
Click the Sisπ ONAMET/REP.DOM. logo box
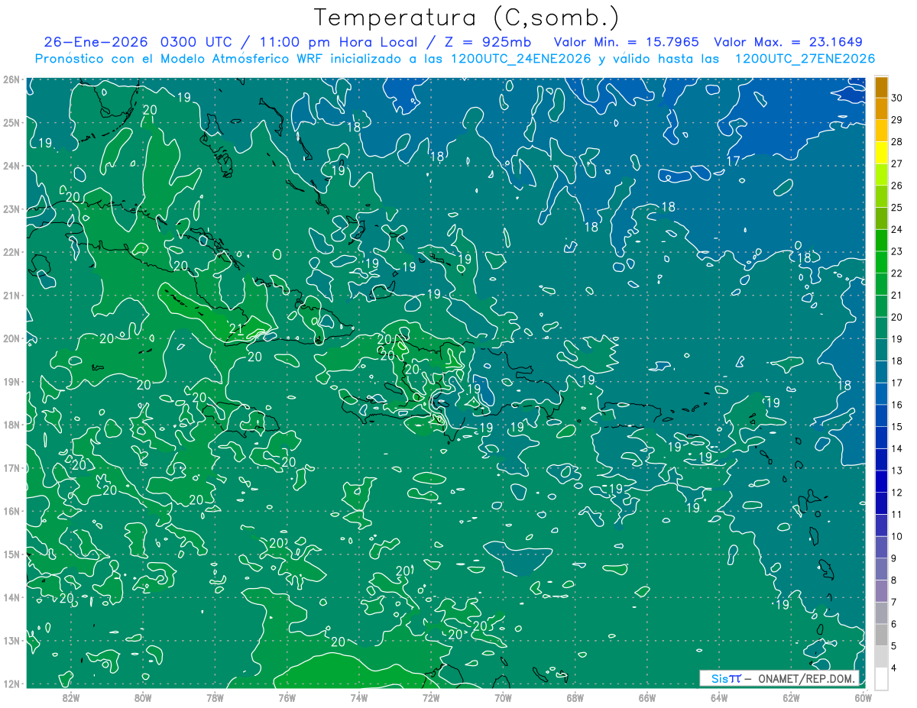[779, 678]
